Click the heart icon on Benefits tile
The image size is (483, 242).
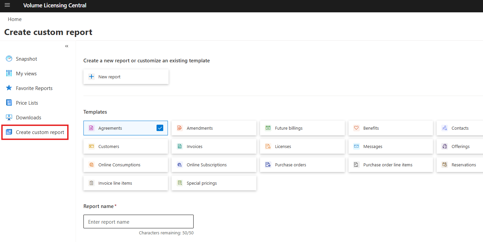356,128
